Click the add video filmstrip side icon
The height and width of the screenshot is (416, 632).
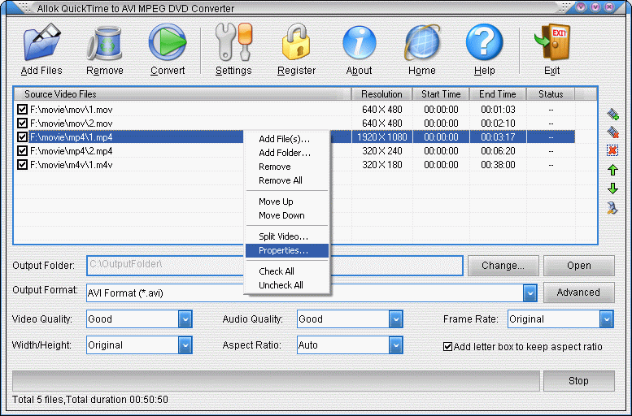pyautogui.click(x=612, y=114)
